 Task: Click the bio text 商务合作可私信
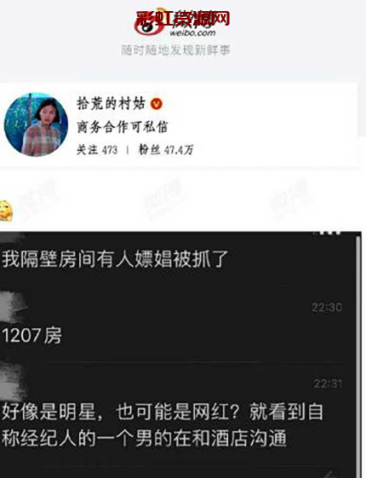[x=122, y=126]
